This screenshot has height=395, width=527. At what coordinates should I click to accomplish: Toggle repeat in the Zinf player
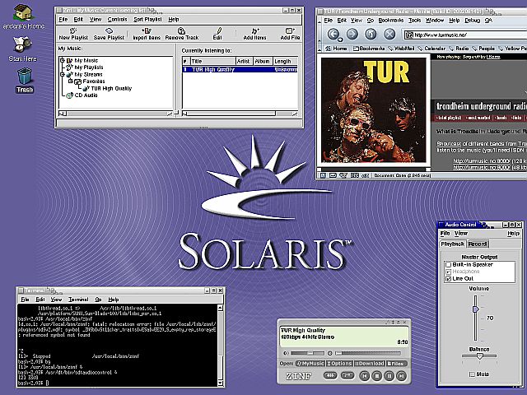[347, 375]
